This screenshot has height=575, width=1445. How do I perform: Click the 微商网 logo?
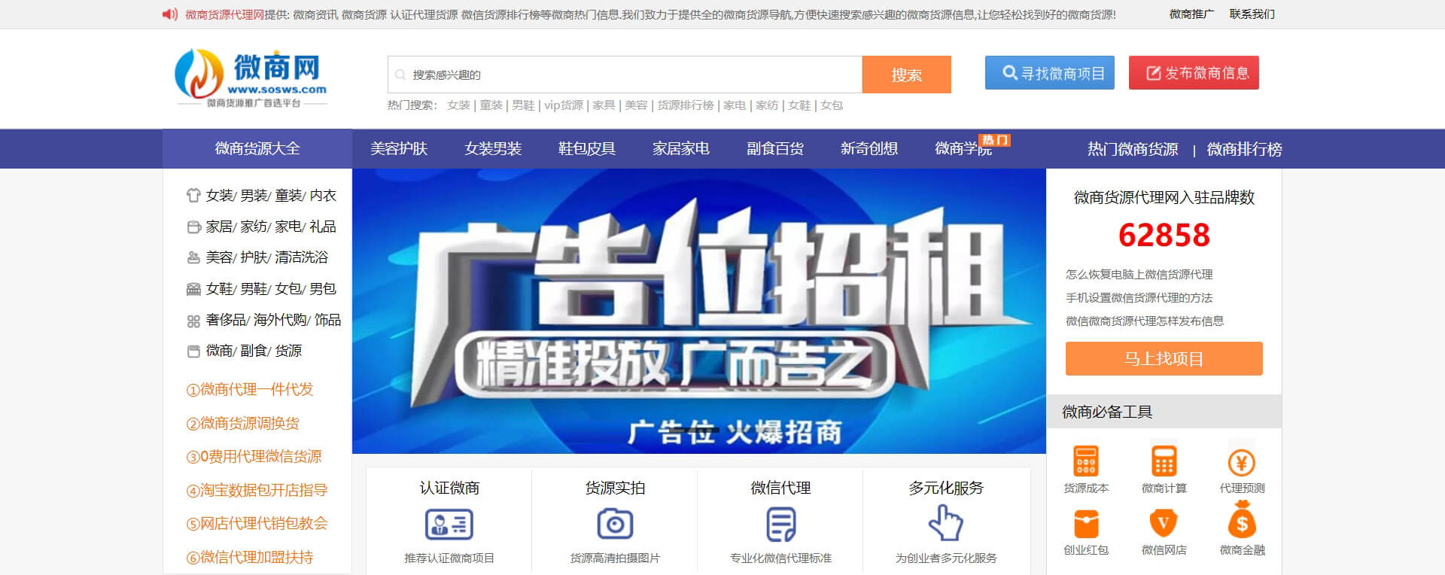[251, 78]
